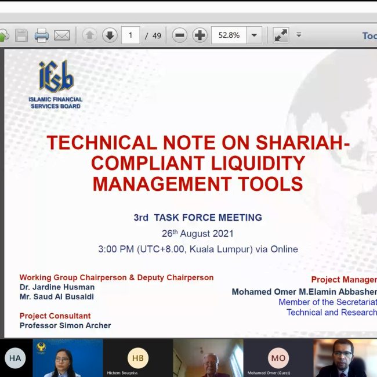This screenshot has height=377, width=377.
Task: Click "Dr. Jardine Husman" name
Action: (x=57, y=287)
